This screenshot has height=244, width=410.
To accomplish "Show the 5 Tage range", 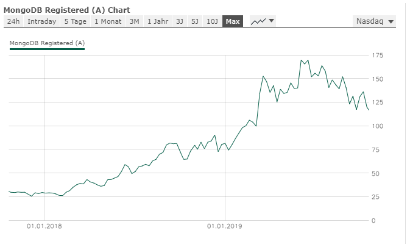I will (75, 21).
